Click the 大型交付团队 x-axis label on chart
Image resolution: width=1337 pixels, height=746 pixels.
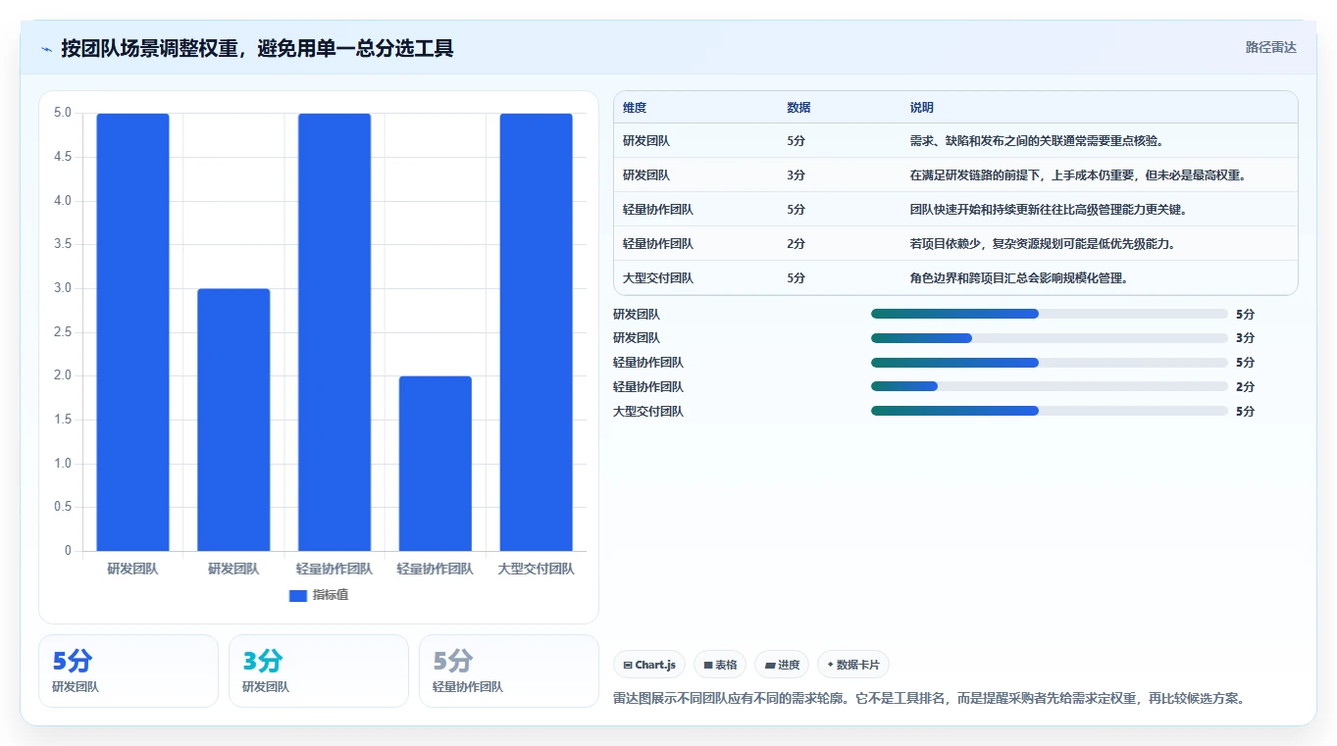(x=536, y=569)
